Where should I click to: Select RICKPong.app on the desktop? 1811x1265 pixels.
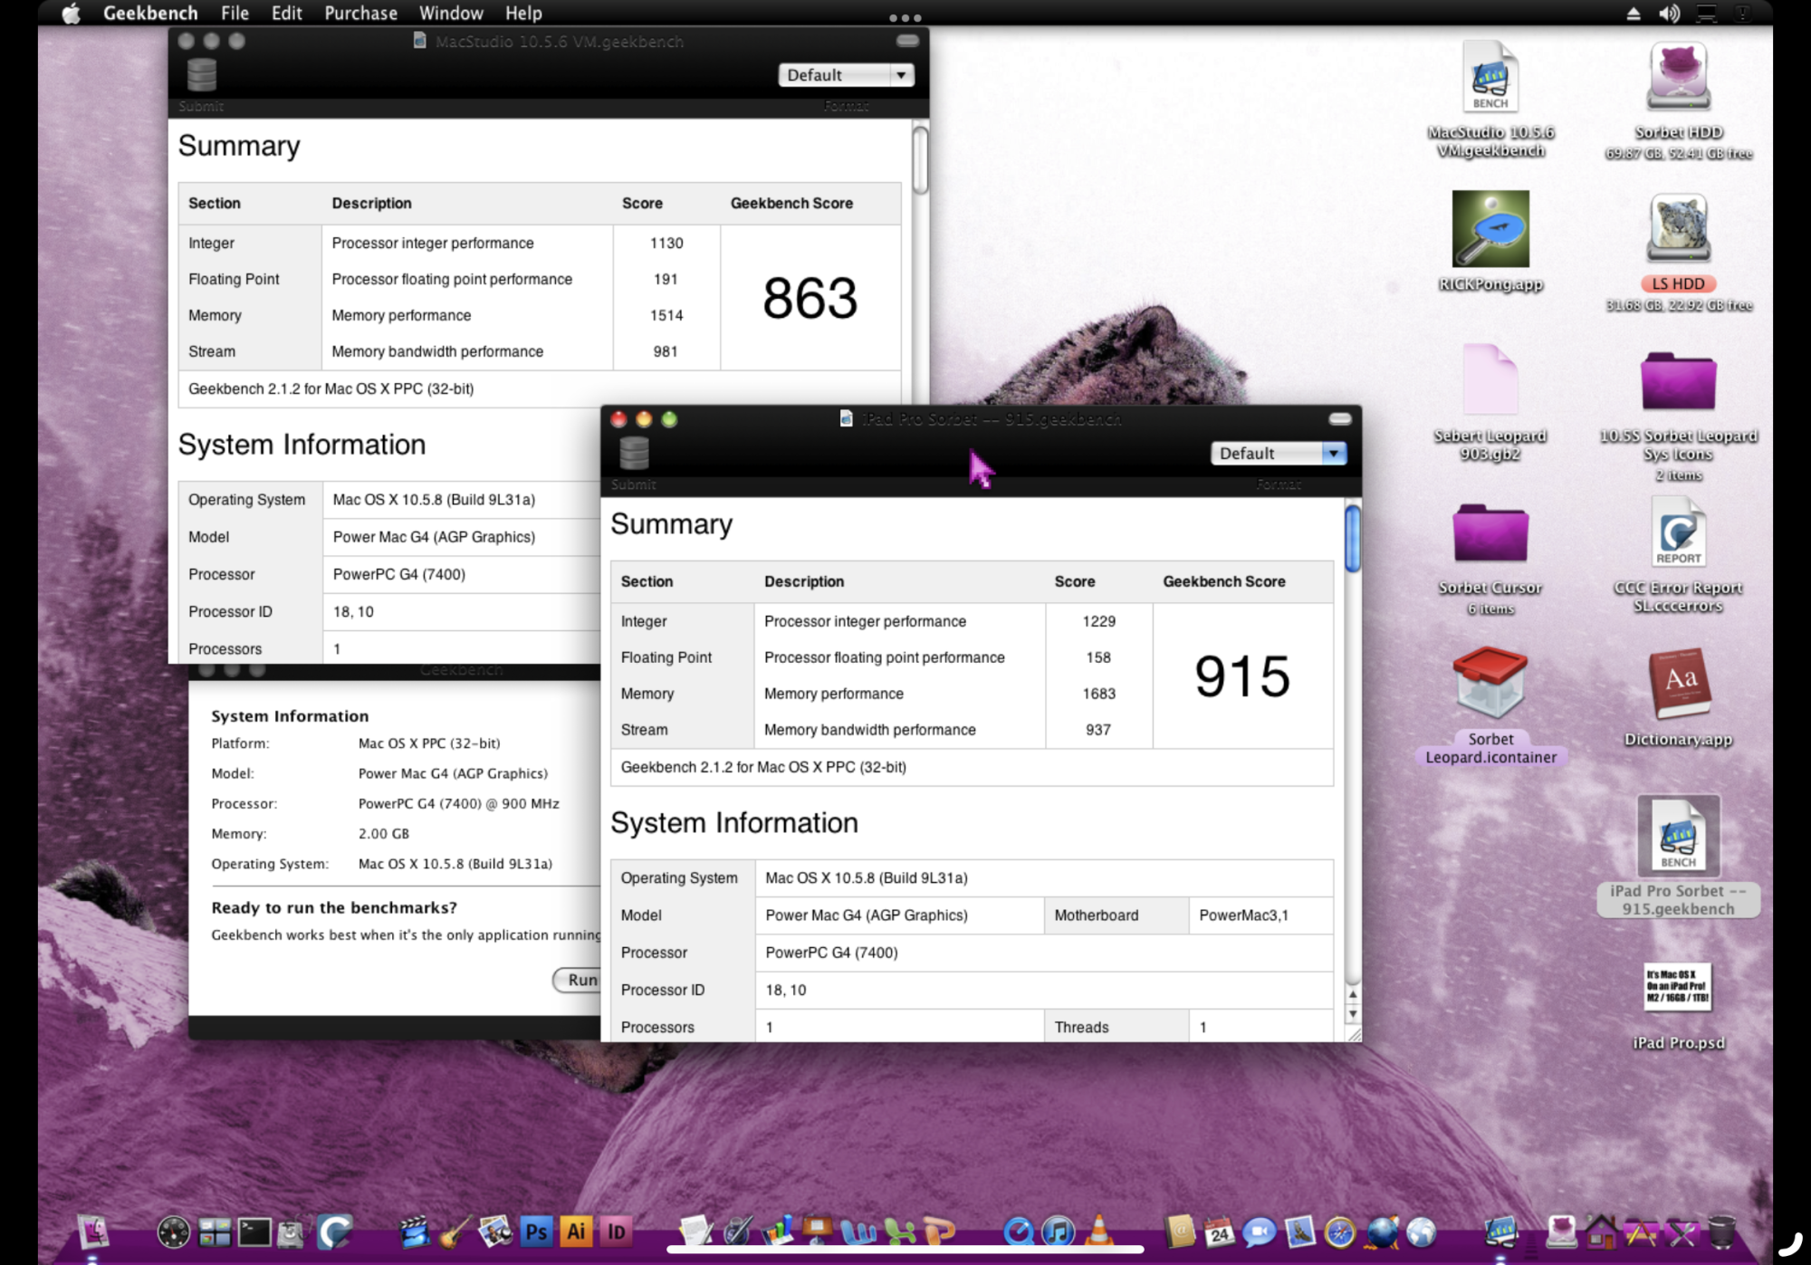[1490, 230]
